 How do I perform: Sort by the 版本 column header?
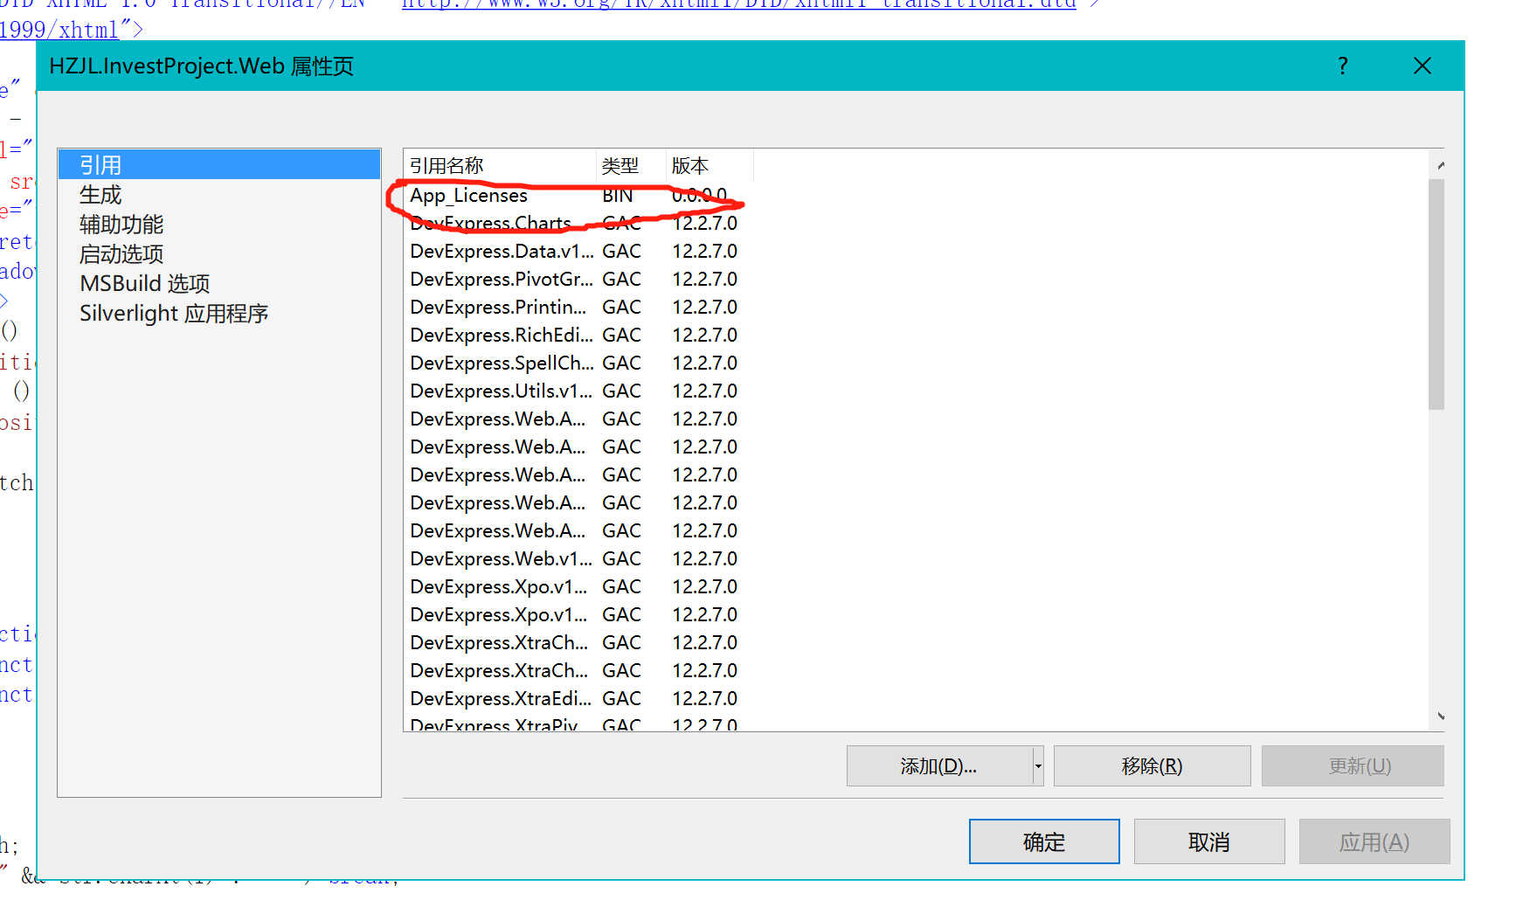point(710,165)
